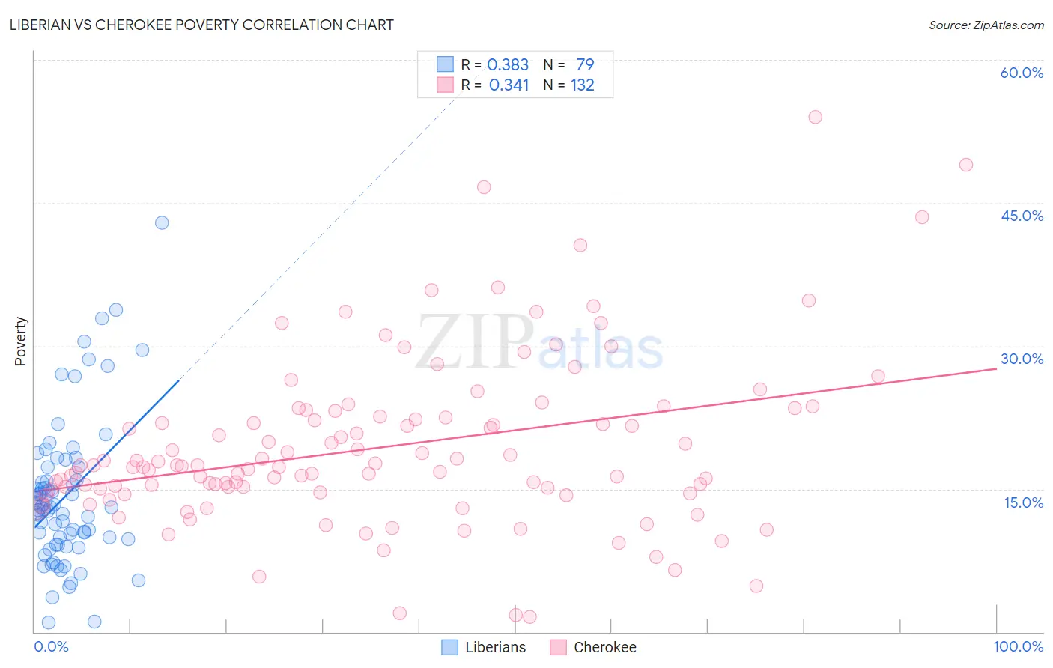Image resolution: width=1053 pixels, height=668 pixels.
Task: Click the blue Liberians legend swatch
Action: [449, 647]
